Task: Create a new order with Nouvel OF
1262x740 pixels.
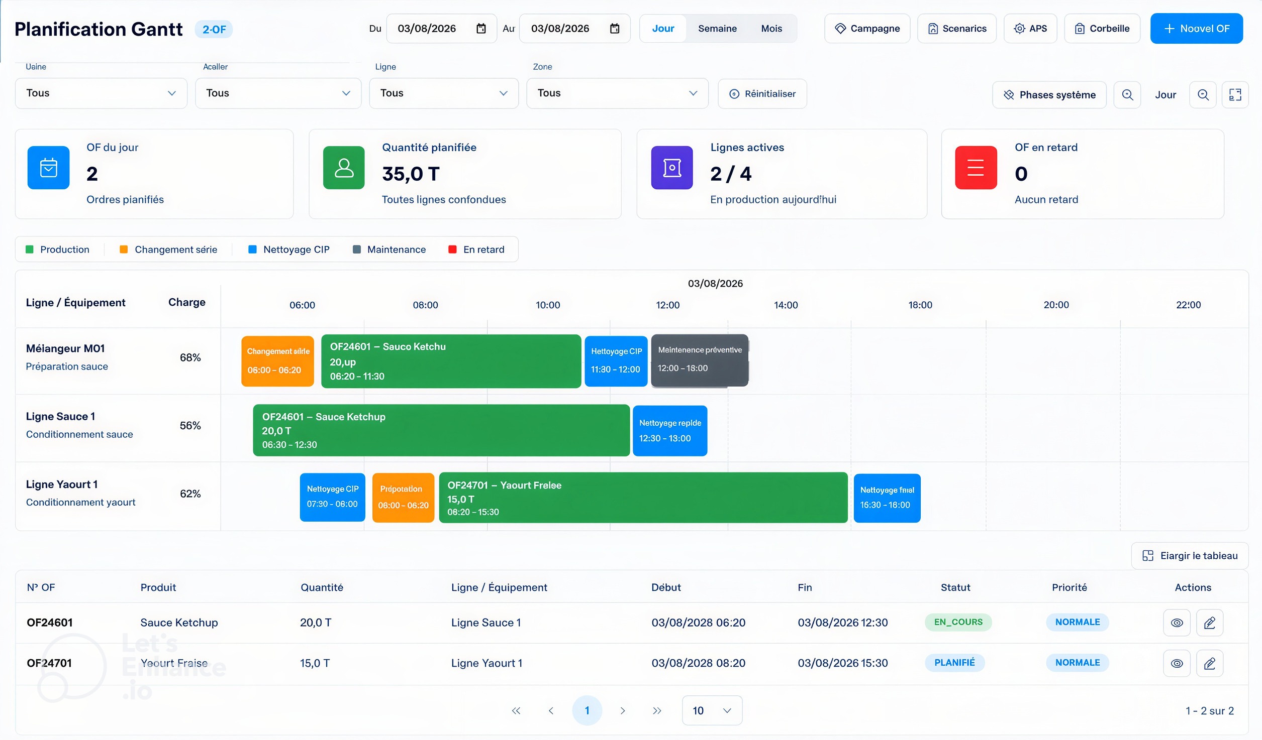Action: (1196, 29)
